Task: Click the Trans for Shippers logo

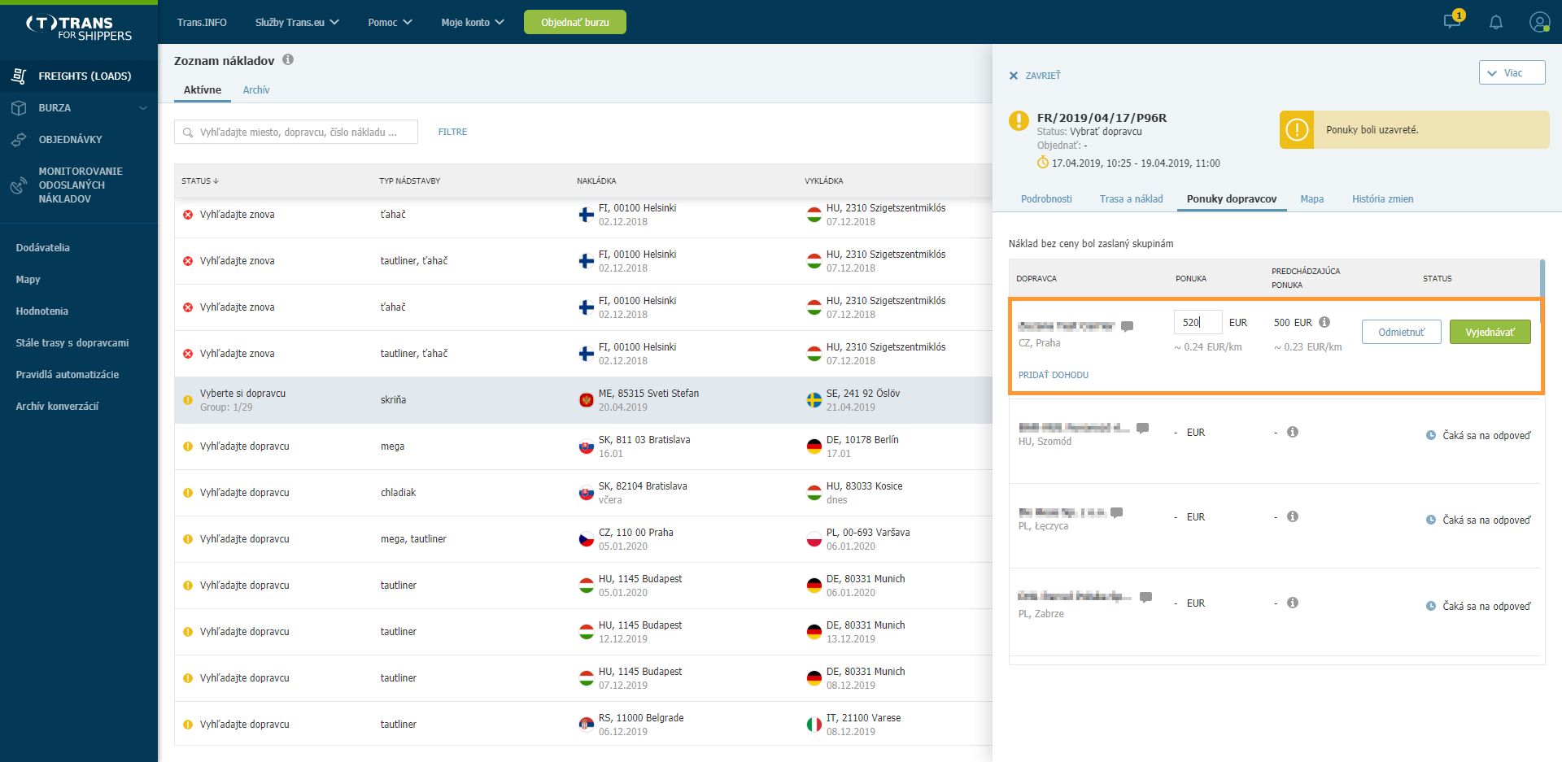Action: point(79,28)
